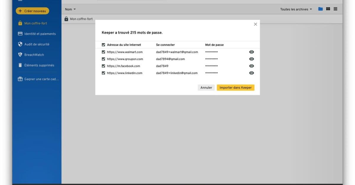Open BreachWatch section
355x185 pixels.
tap(33, 55)
